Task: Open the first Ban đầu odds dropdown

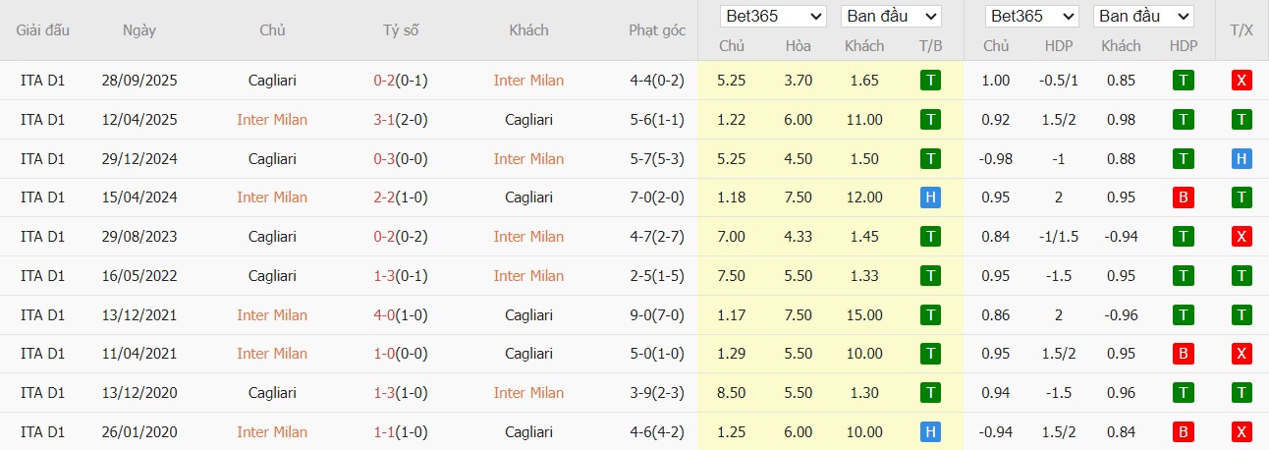Action: point(891,17)
